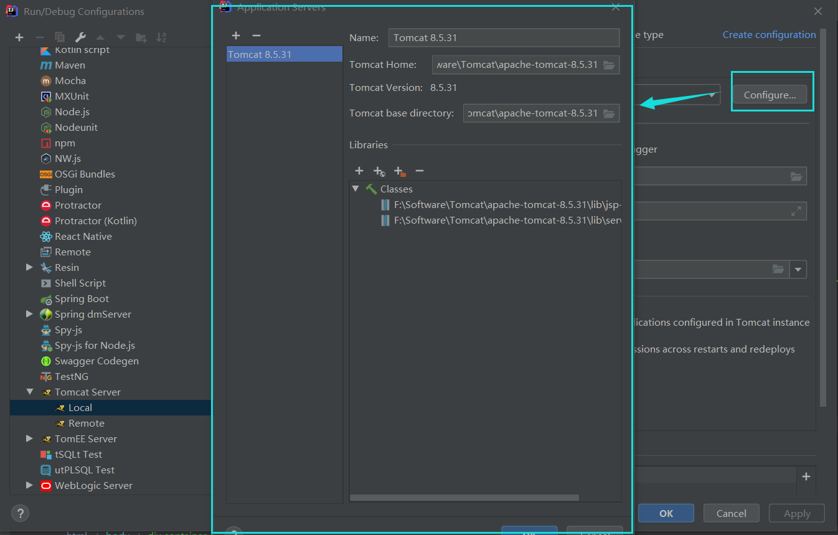Expand the Spring dmServer node
Image resolution: width=838 pixels, height=535 pixels.
point(29,314)
